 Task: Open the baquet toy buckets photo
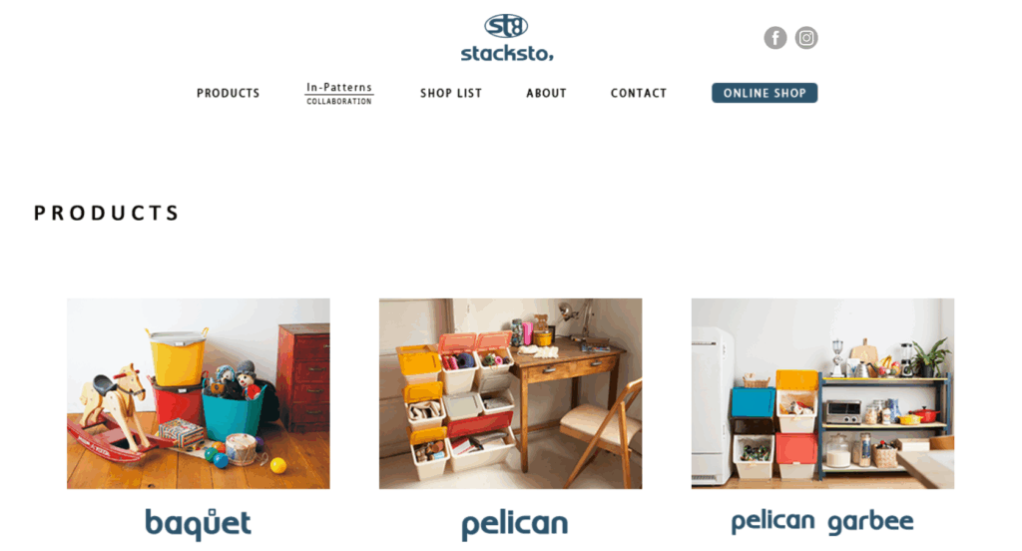[199, 394]
